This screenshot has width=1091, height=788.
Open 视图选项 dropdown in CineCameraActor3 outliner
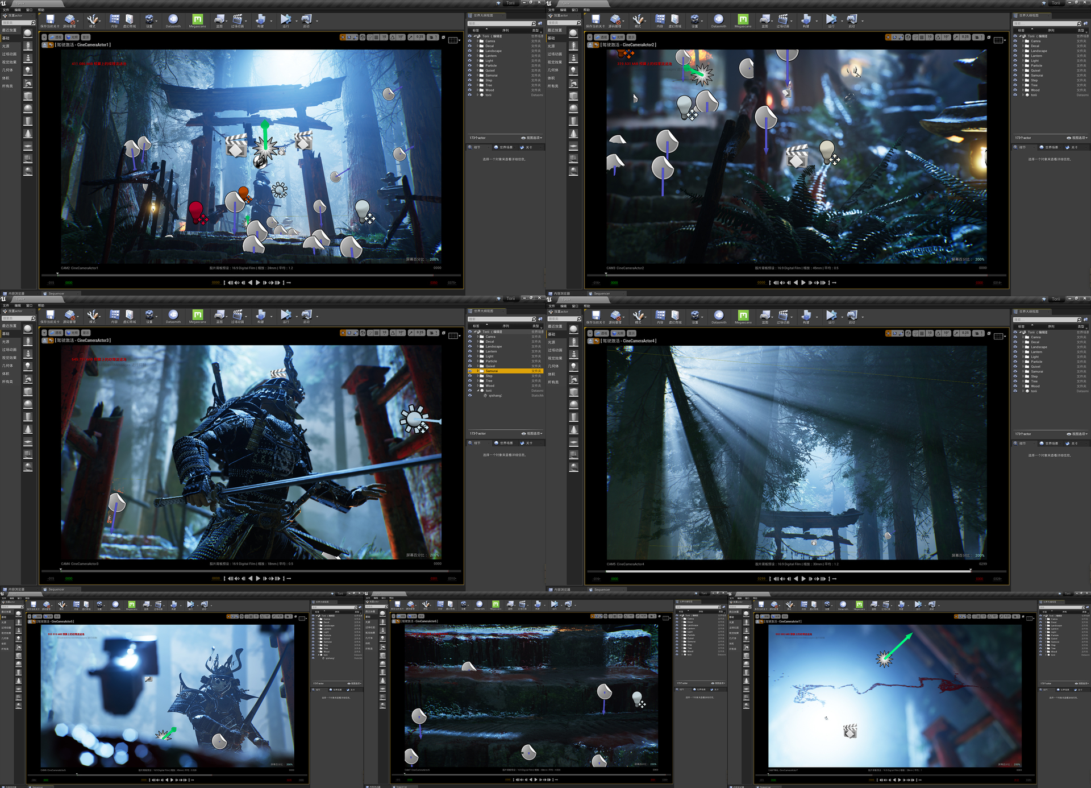[x=532, y=434]
